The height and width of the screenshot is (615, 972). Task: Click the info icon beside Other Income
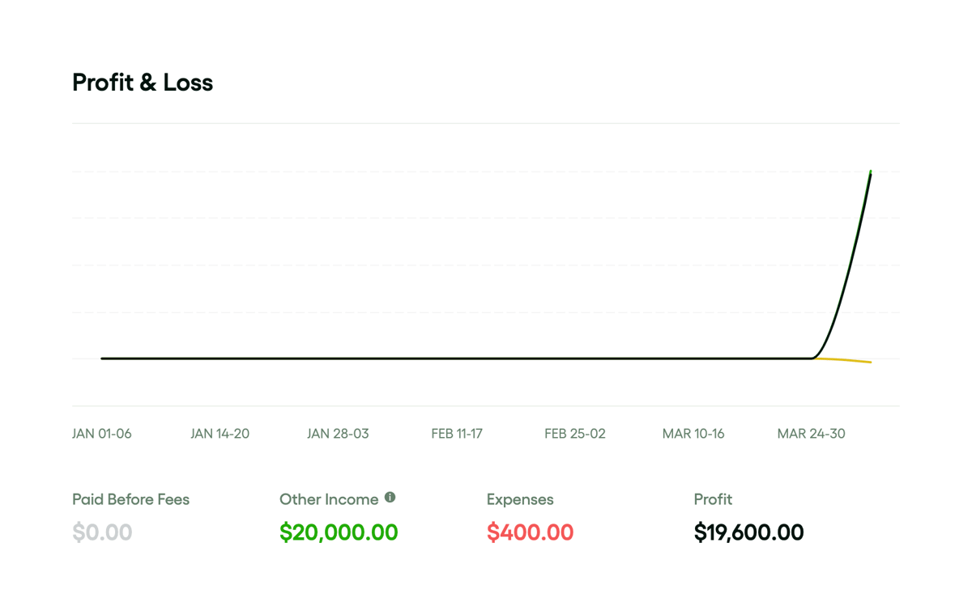[390, 498]
